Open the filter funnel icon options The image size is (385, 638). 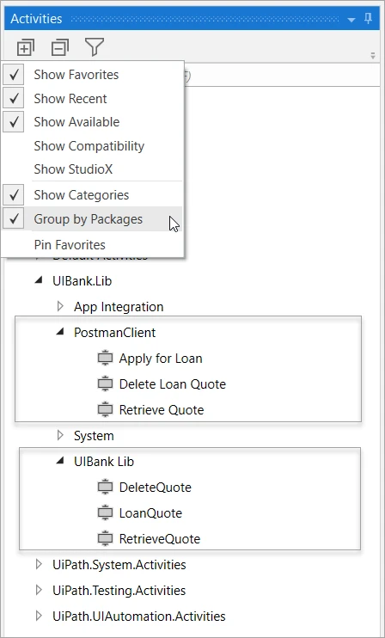click(x=95, y=46)
